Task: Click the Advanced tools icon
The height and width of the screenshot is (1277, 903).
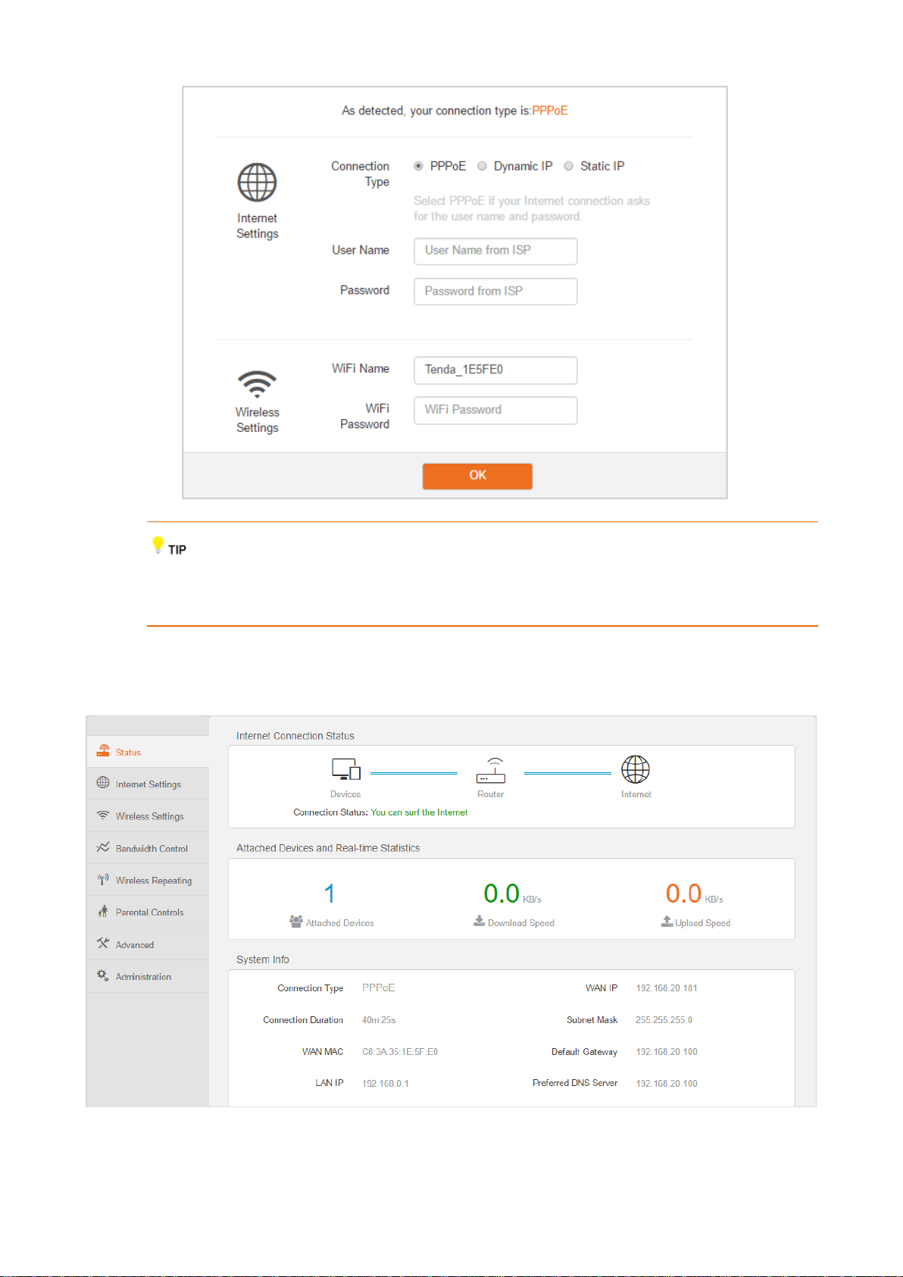Action: point(103,944)
